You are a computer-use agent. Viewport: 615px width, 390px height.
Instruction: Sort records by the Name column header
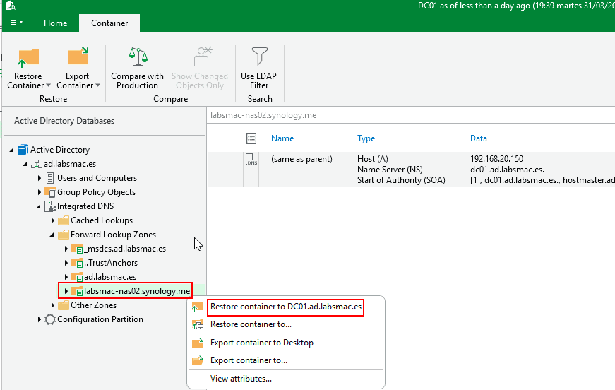(282, 138)
